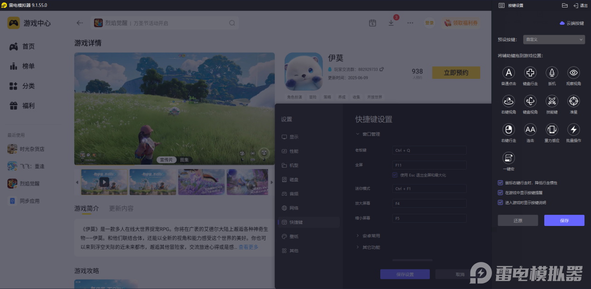Click the 立即预约 pre-register button
Screen dimensions: 591x289
(x=456, y=72)
